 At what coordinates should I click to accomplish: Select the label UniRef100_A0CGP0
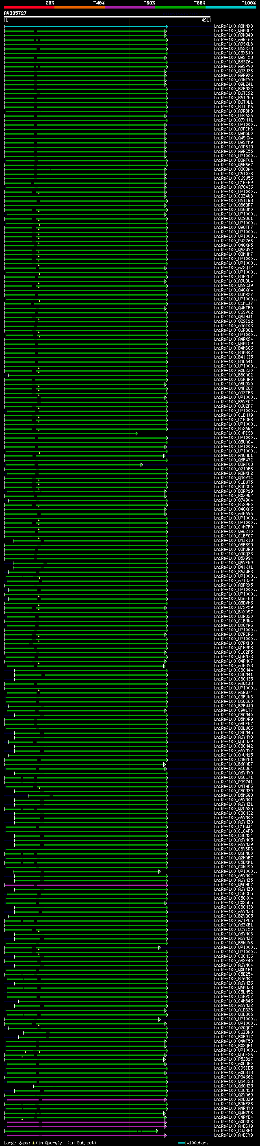pos(233,1064)
